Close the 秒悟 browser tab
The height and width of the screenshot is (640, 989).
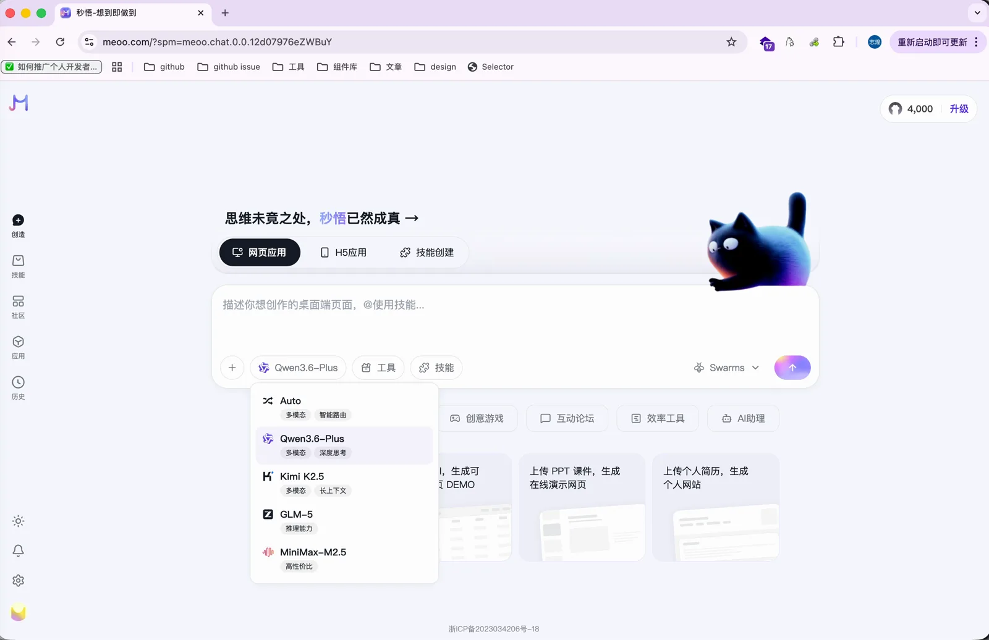coord(201,12)
